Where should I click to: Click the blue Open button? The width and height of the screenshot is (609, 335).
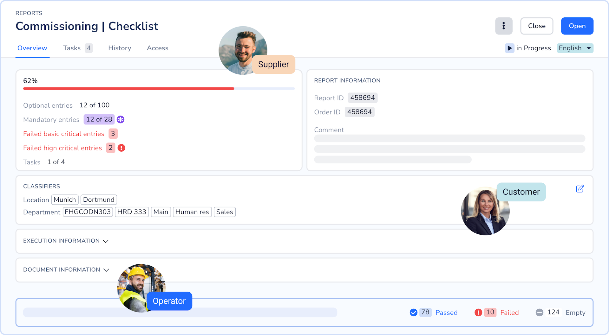pos(577,26)
